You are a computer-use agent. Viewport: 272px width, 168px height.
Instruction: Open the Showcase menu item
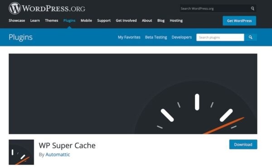coord(17,20)
